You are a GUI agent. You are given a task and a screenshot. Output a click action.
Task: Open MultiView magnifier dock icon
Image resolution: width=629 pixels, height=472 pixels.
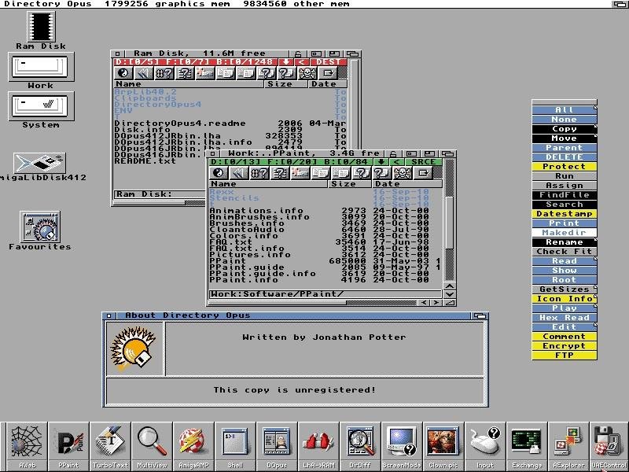point(152,446)
